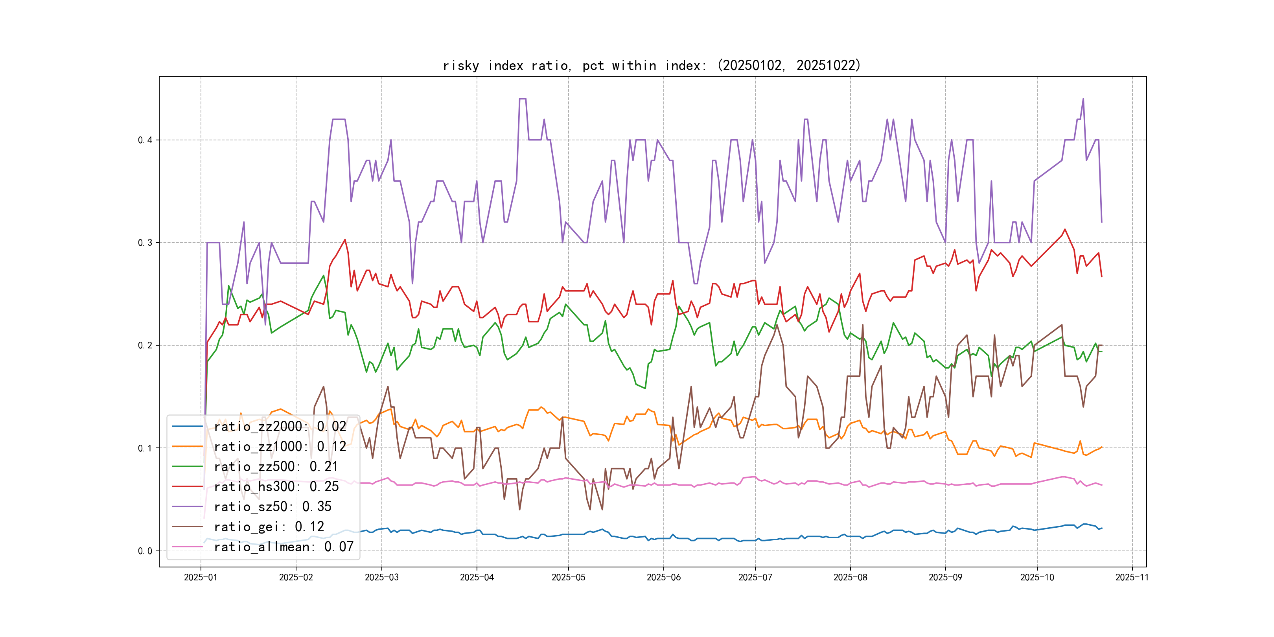Click the 0.2 y-axis tick label
The width and height of the screenshot is (1274, 637).
(145, 345)
